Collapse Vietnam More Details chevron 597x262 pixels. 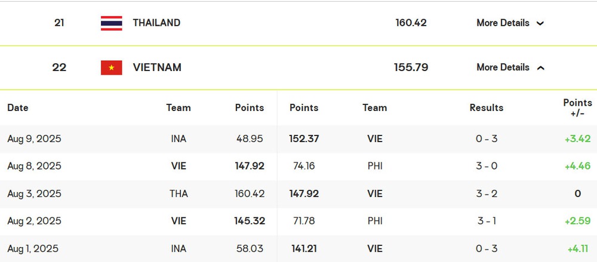coord(541,68)
